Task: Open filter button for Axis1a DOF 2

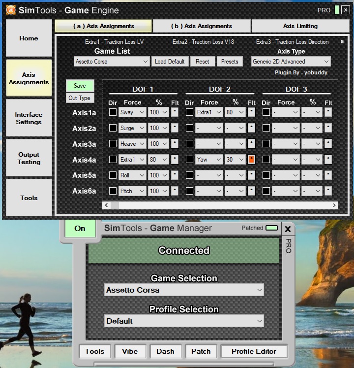Action: point(251,112)
